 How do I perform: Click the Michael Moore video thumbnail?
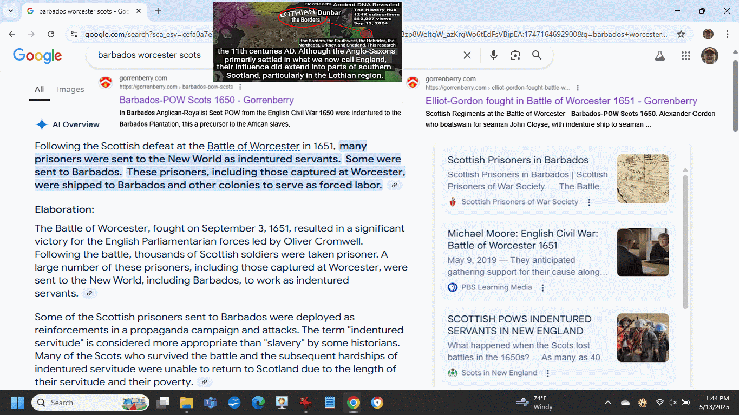643,252
